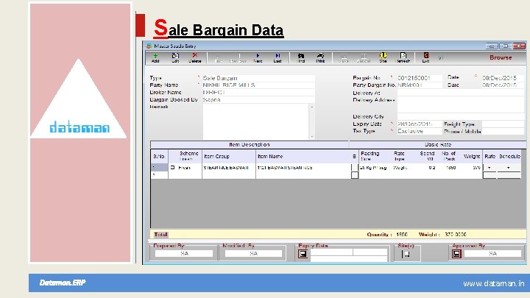Select the Item Name cell in row 1
Image resolution: width=530 pixels, height=298 pixels.
point(303,168)
